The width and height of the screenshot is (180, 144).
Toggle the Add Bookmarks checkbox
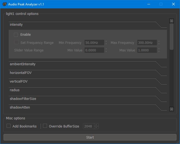click(9, 126)
